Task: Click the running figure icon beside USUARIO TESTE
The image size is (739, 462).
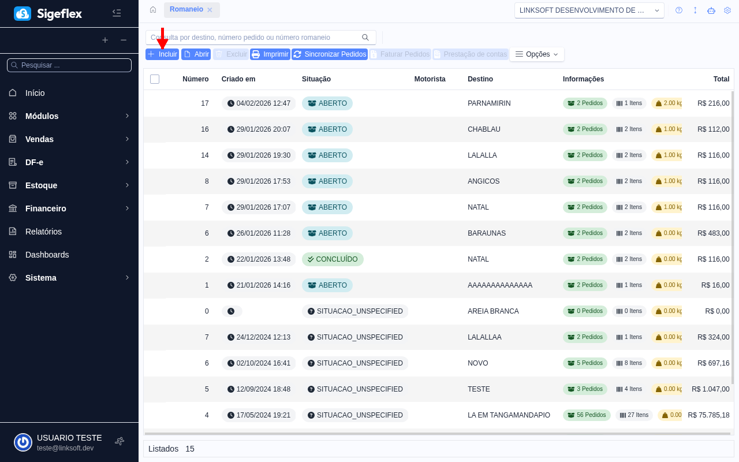Action: point(120,441)
